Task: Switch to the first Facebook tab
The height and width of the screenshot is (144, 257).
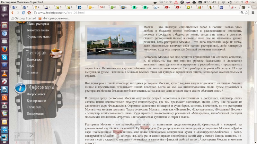Action: tap(15, 7)
